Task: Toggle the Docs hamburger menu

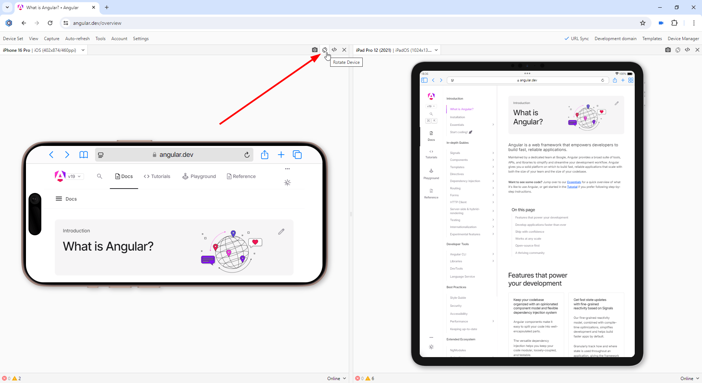Action: pos(58,199)
